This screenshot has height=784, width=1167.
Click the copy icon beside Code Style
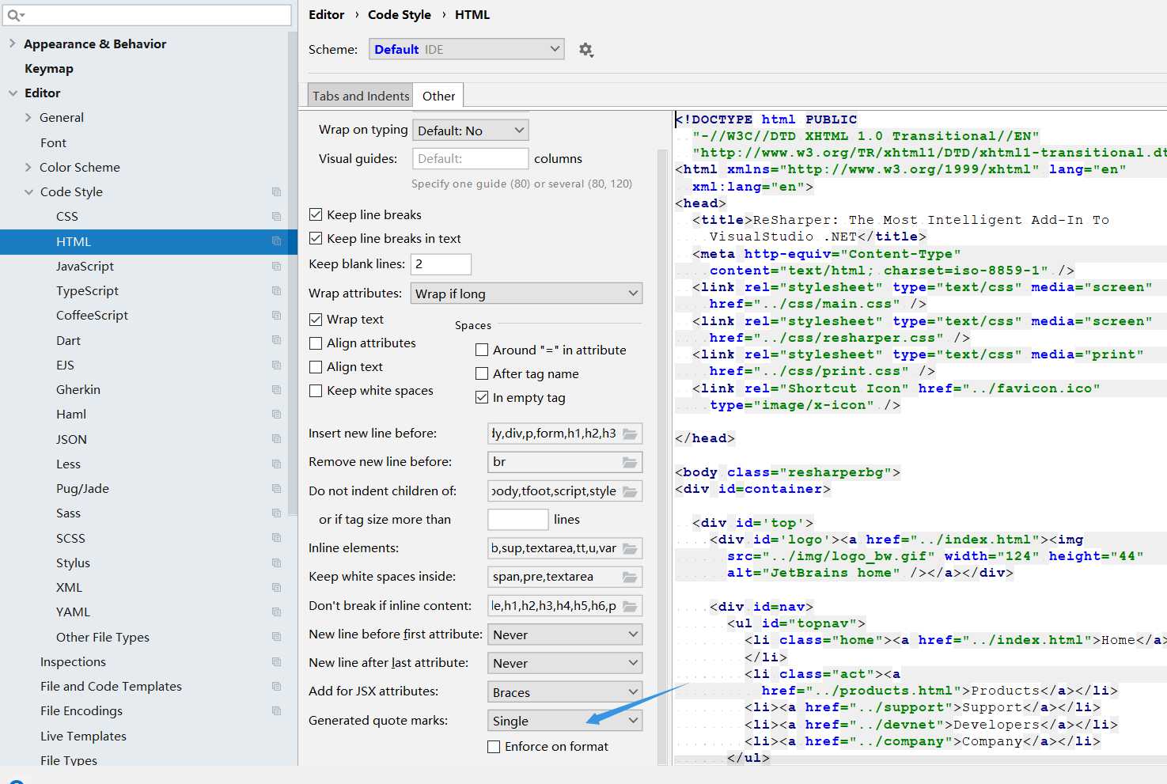pyautogui.click(x=276, y=191)
